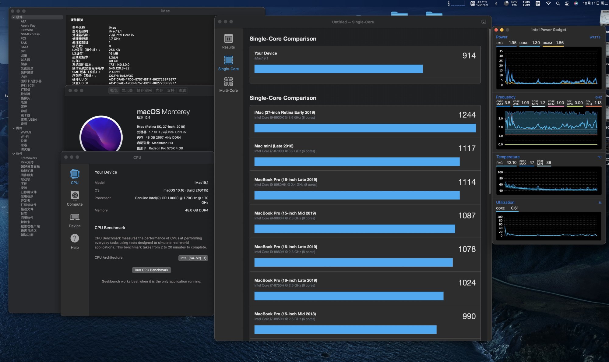Viewport: 609px width, 362px height.
Task: Select NVMExpress in the hardware list
Action: [30, 34]
